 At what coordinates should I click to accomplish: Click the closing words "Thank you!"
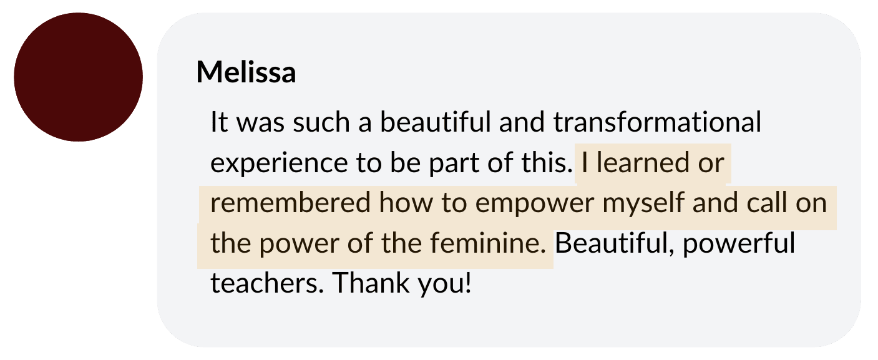(402, 284)
